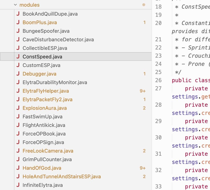Click the problem count badge on FreeLookCamera.java

click(144, 151)
